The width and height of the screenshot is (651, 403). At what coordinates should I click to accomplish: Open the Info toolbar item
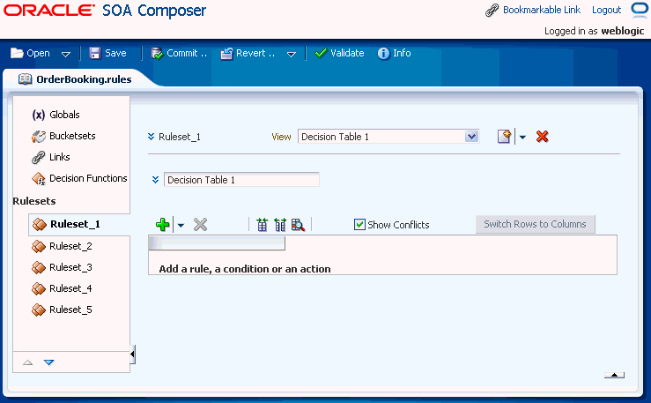pos(395,53)
